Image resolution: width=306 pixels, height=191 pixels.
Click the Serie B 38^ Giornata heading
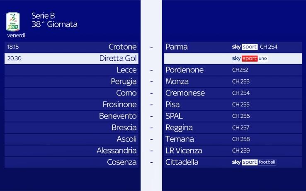point(54,20)
